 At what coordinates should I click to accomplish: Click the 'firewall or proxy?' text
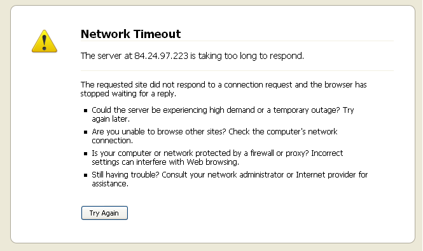click(279, 153)
